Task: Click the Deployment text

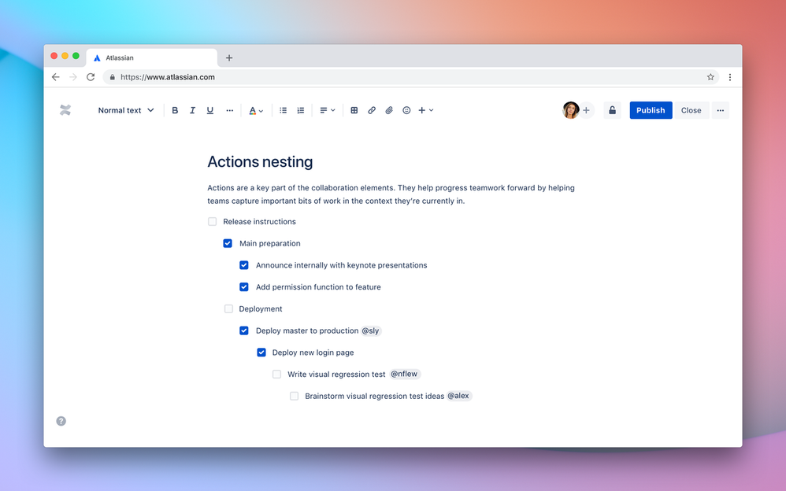Action: [261, 309]
